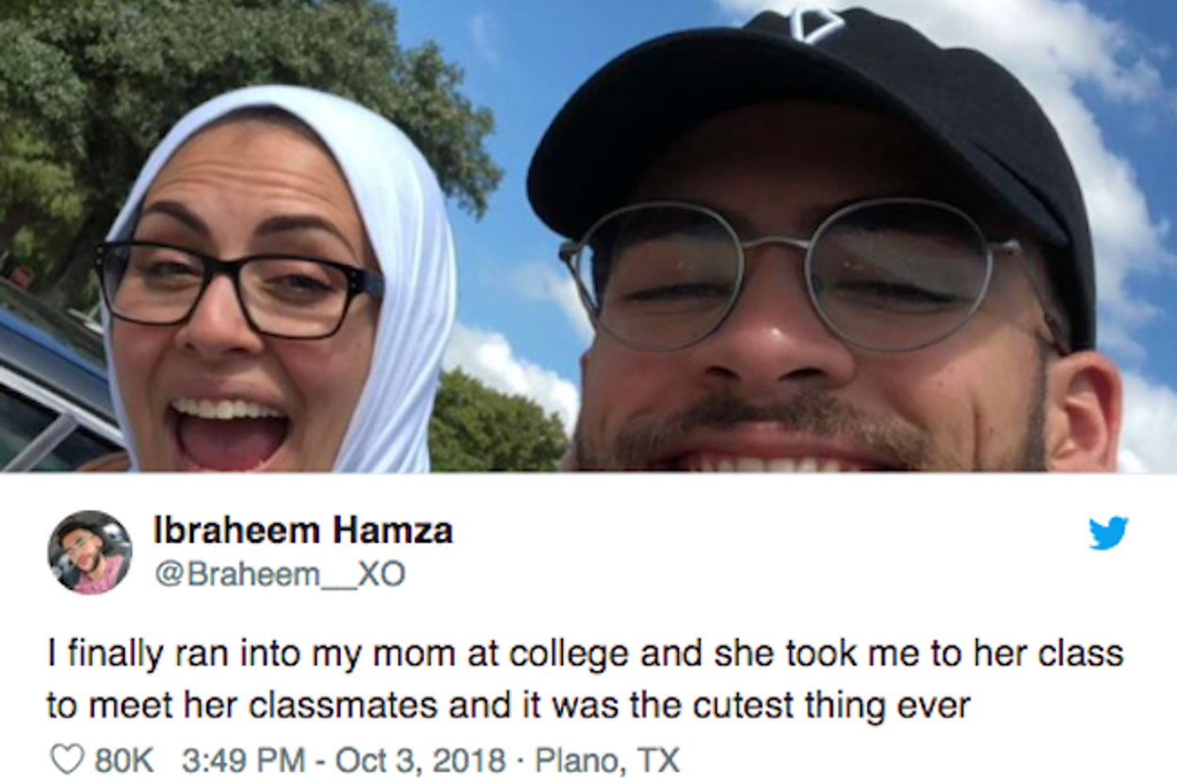Click the blue Twitter bird logo

point(1108,534)
